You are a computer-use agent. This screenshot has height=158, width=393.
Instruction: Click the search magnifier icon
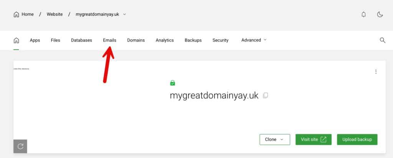click(383, 40)
